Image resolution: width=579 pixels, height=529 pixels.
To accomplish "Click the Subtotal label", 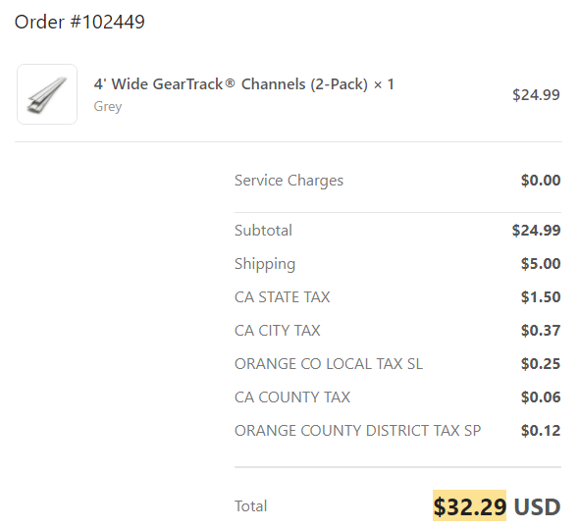I will tap(263, 230).
